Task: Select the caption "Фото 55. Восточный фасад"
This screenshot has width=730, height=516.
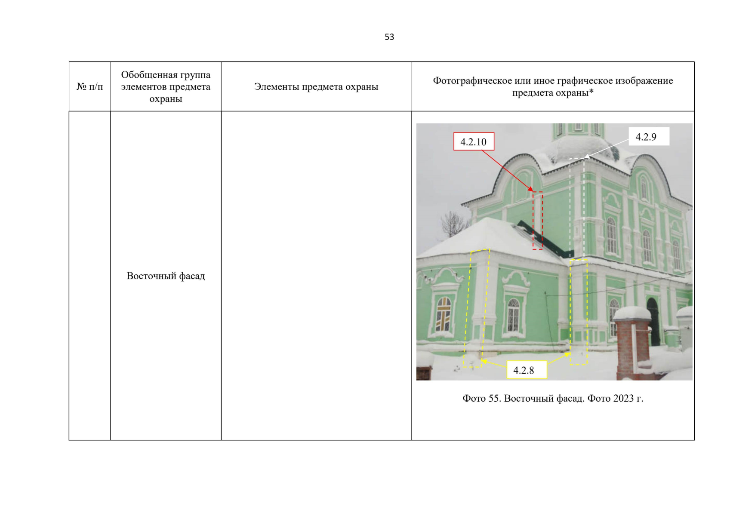Action: [x=553, y=398]
